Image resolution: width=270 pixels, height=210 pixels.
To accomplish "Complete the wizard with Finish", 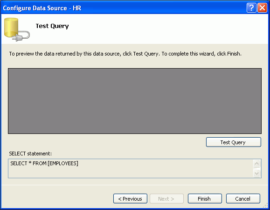I will pos(205,199).
